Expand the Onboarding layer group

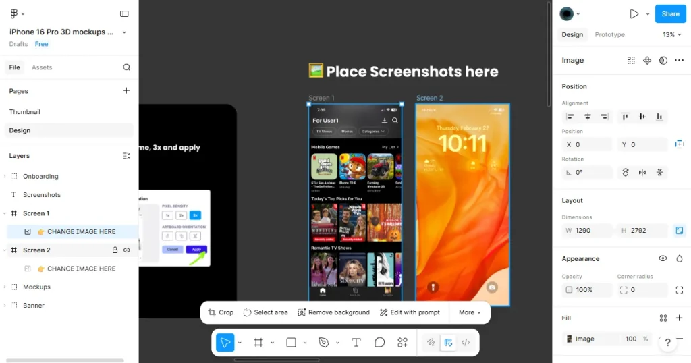point(5,176)
